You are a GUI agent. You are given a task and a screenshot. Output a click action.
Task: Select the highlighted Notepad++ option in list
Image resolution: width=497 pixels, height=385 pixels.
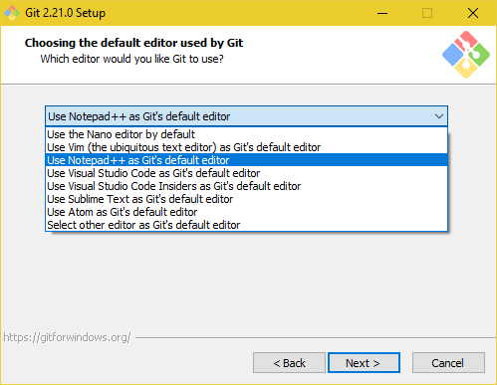pyautogui.click(x=246, y=160)
